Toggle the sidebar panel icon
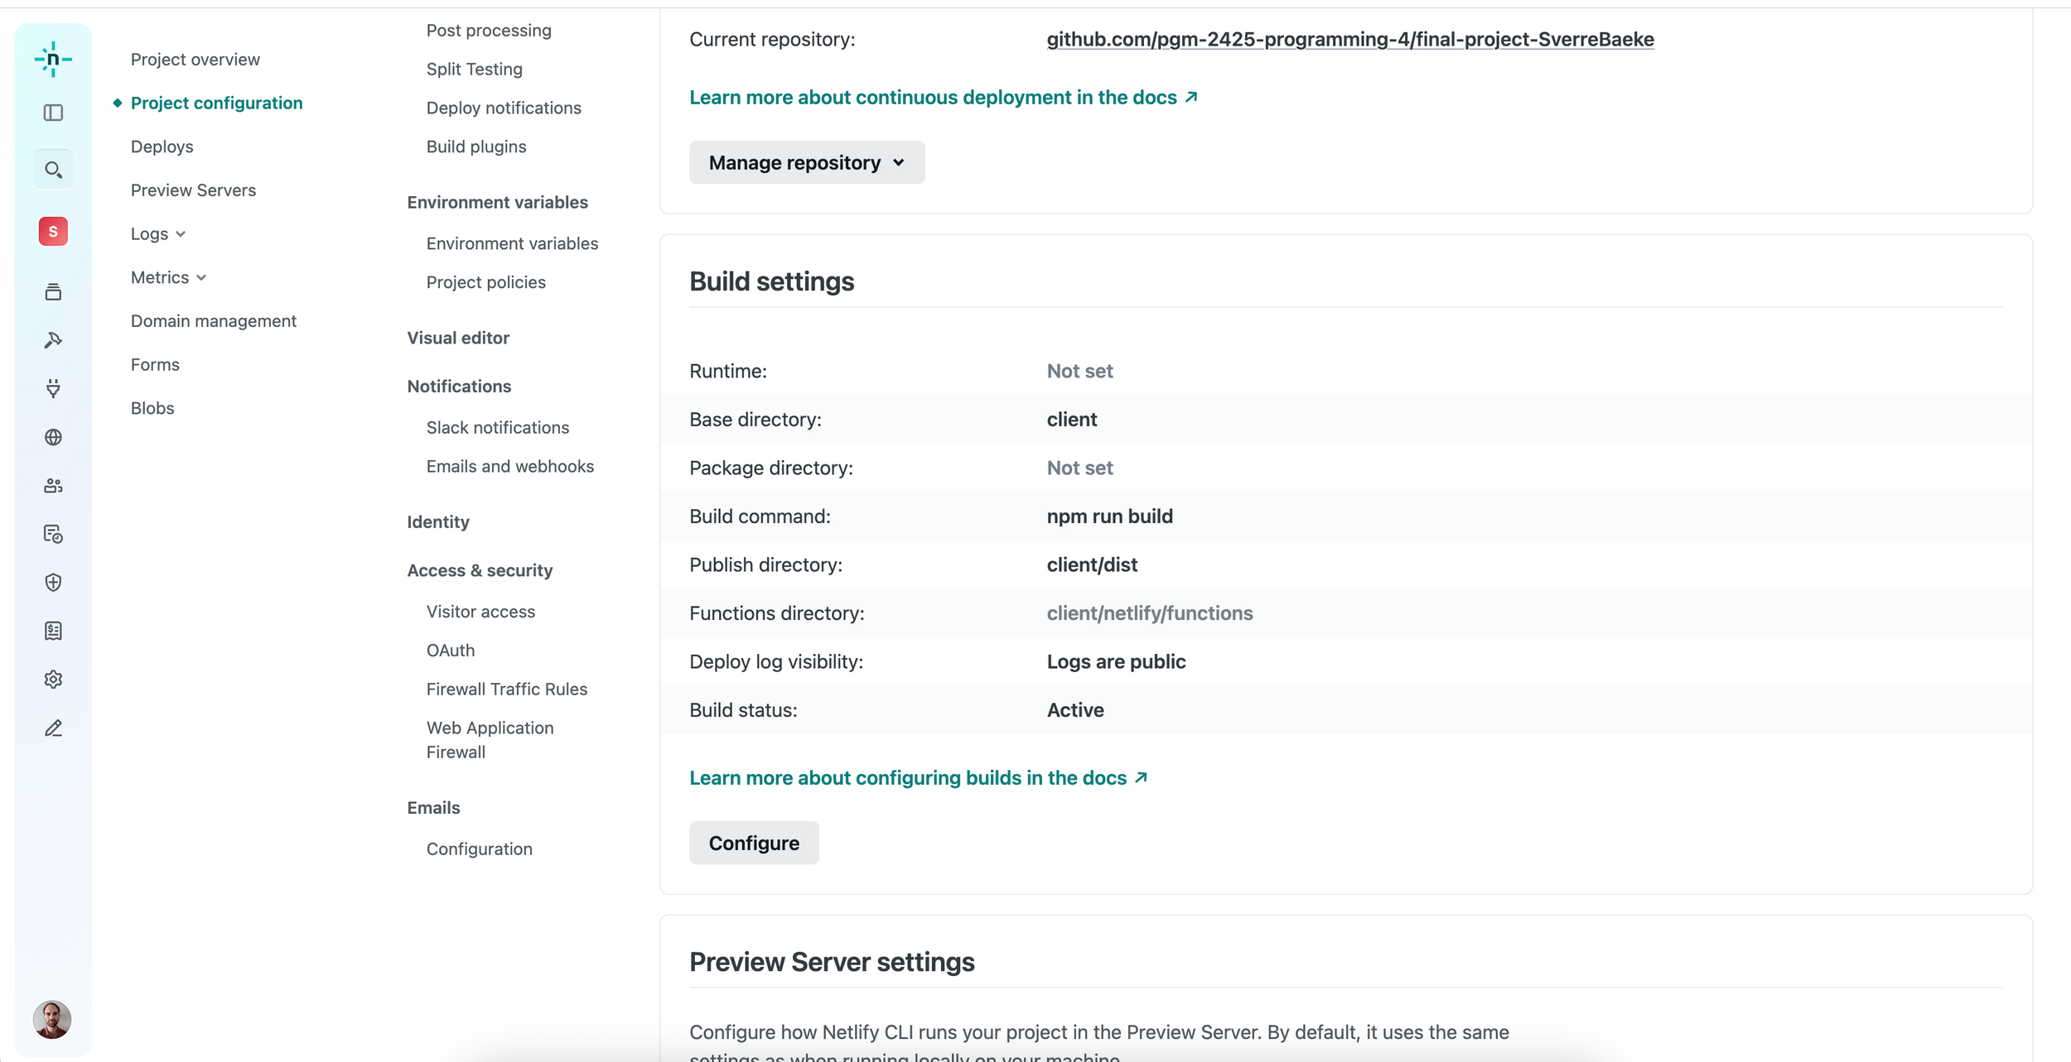2071x1062 pixels. (x=53, y=113)
